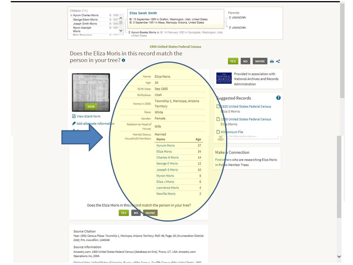Image resolution: width=353 pixels, height=265 pixels.
Task: Open the census record image thumbnail
Action: (91, 92)
